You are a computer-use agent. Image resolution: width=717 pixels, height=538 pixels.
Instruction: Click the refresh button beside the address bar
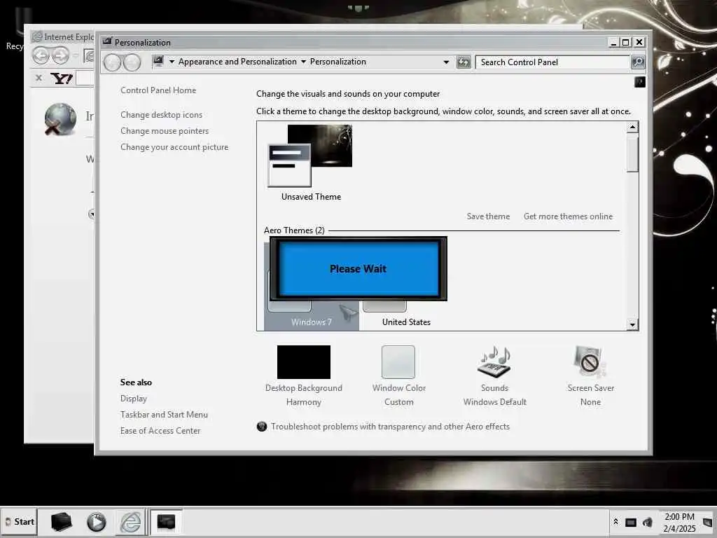(464, 62)
